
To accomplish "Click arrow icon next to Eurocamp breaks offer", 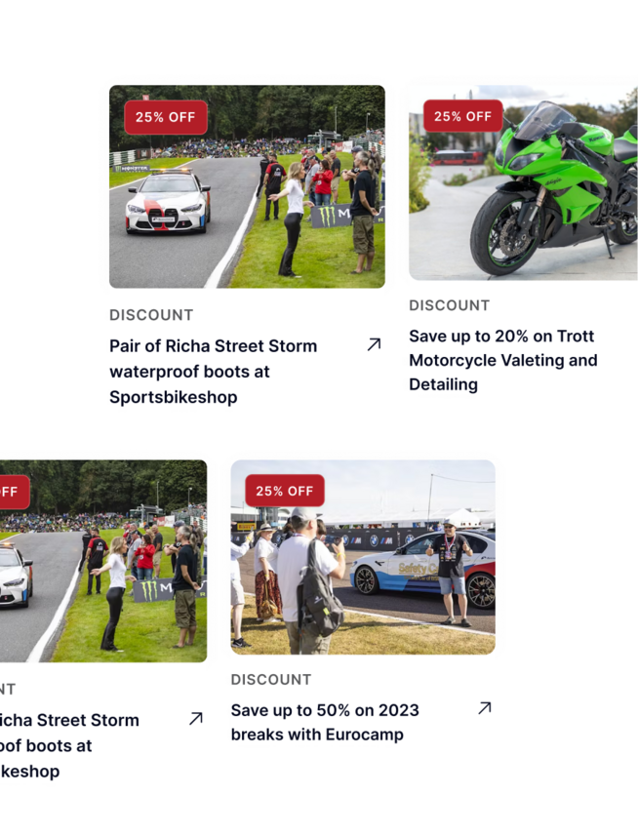I will tap(485, 708).
